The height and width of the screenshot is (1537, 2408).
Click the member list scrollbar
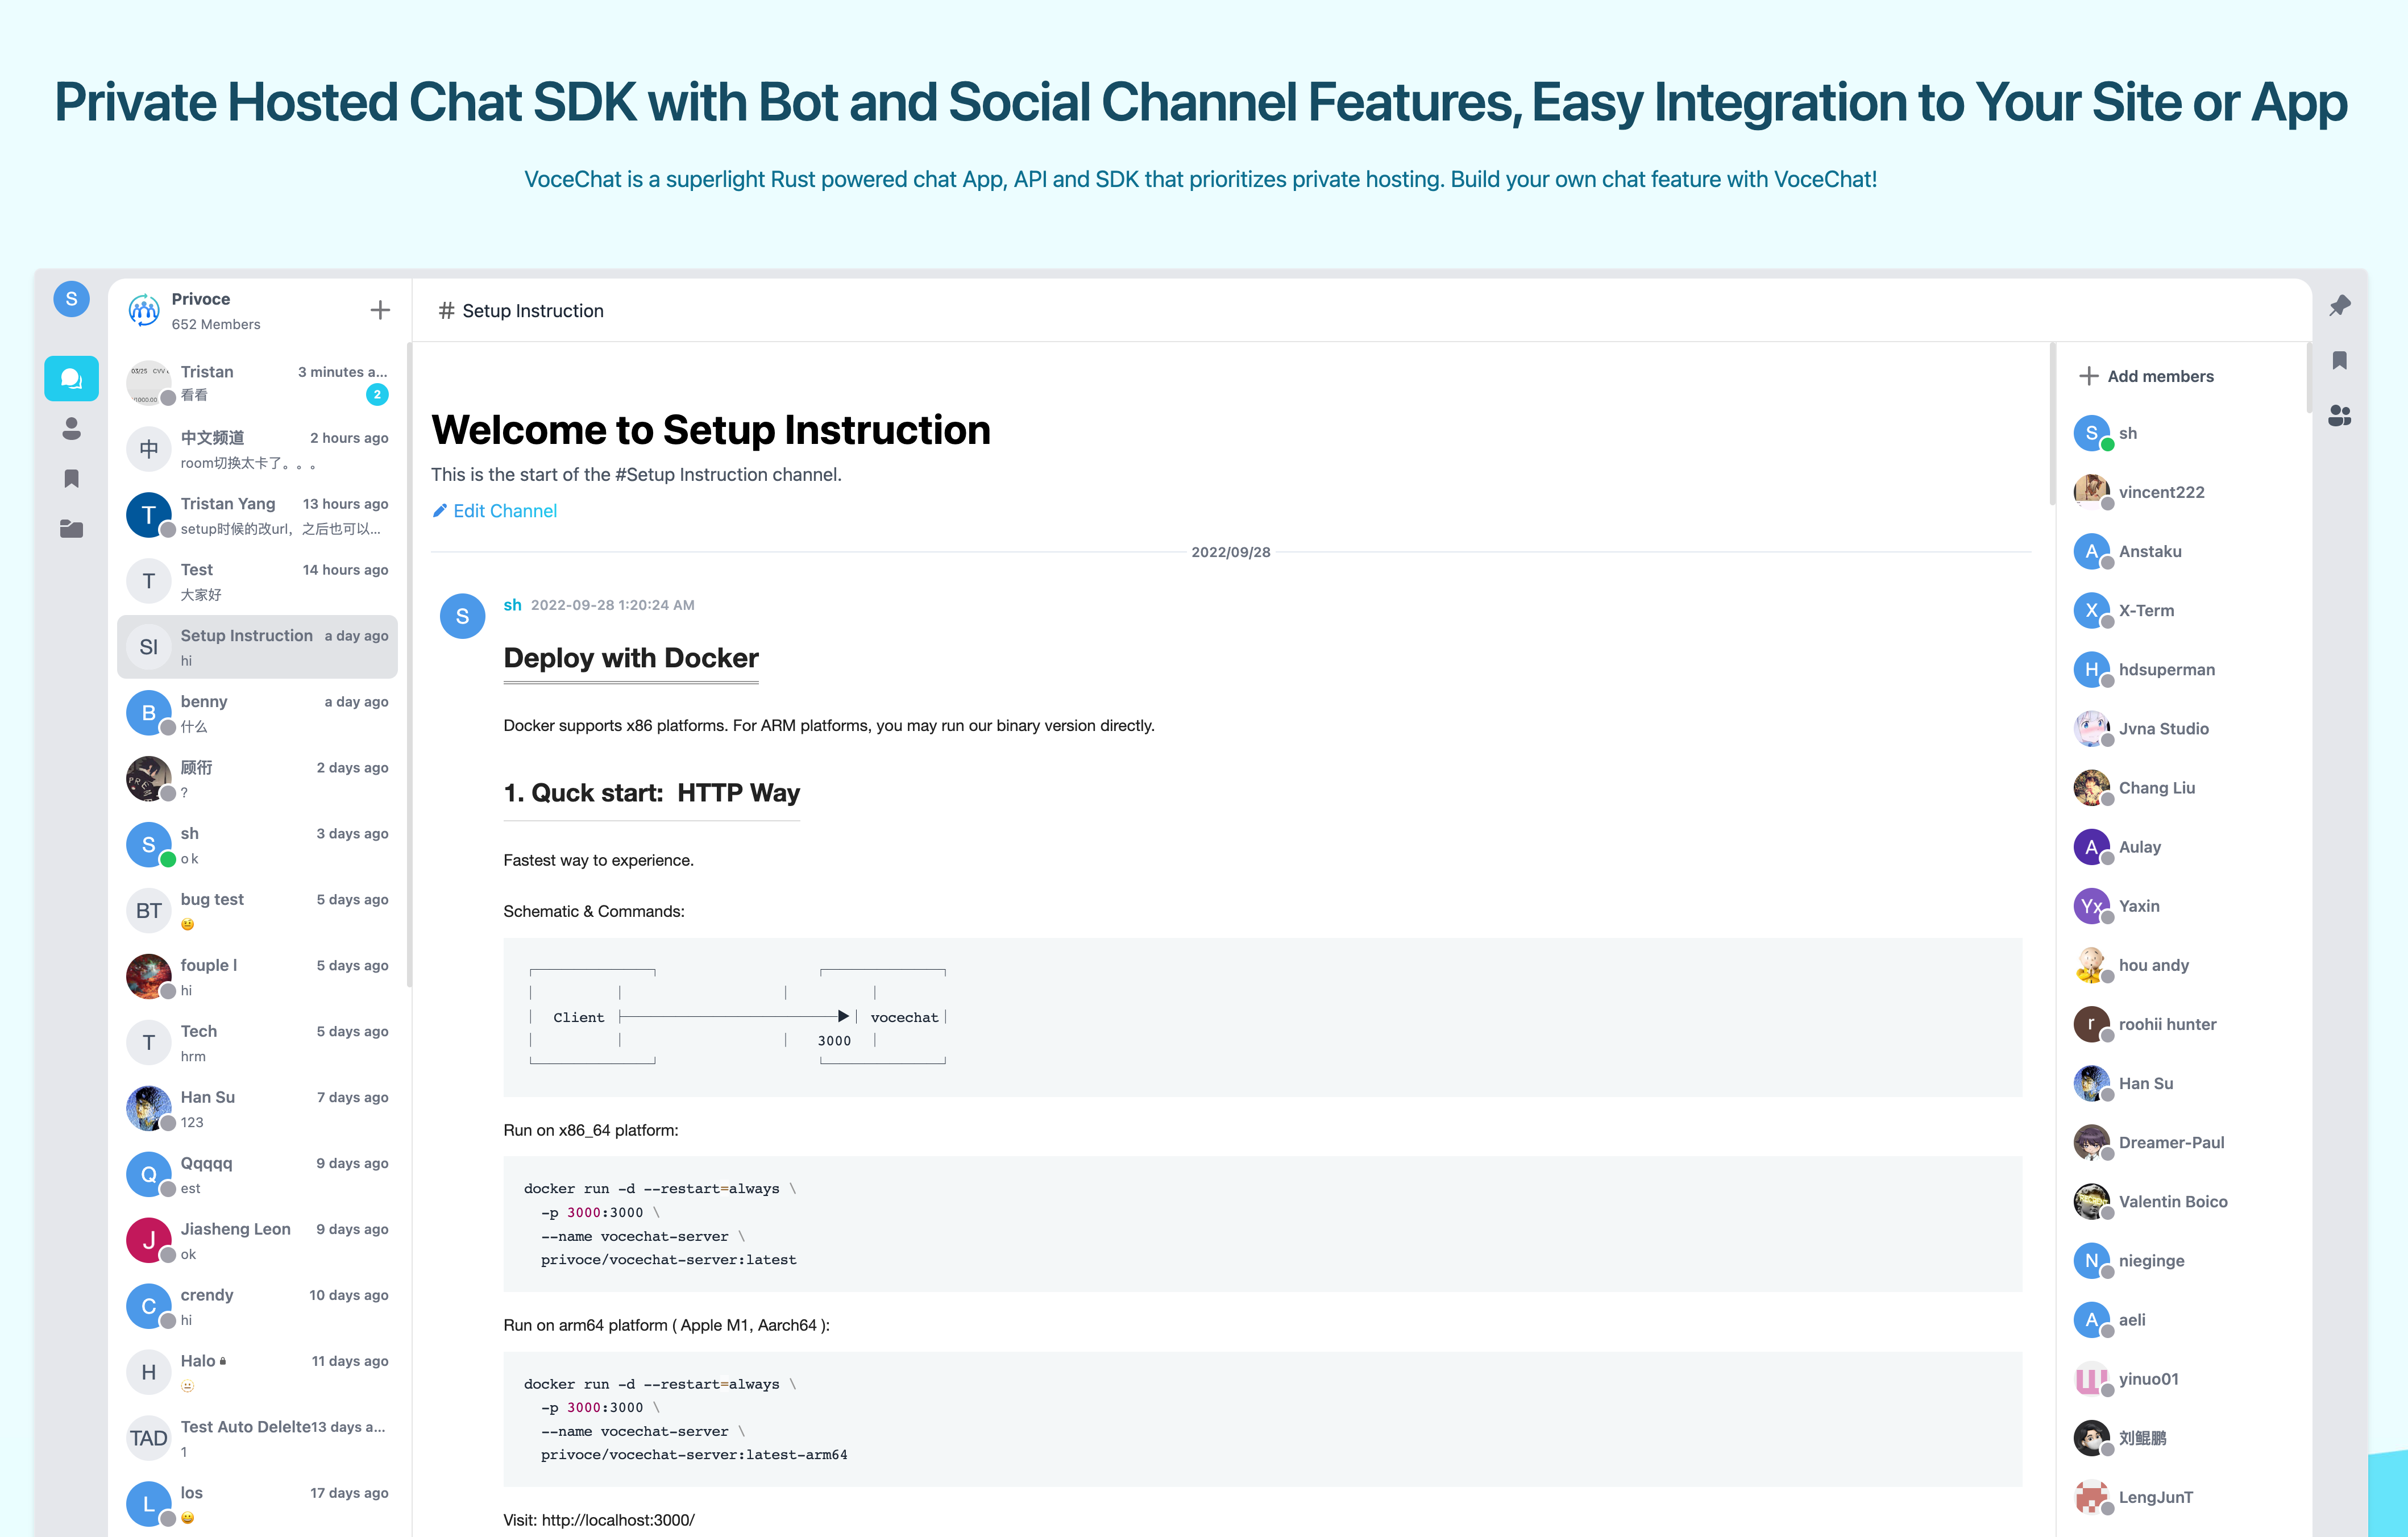click(x=2309, y=378)
